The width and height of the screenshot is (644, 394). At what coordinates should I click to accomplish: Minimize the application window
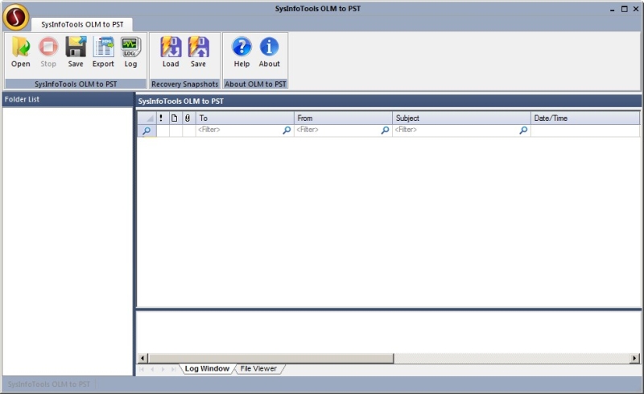click(x=613, y=9)
